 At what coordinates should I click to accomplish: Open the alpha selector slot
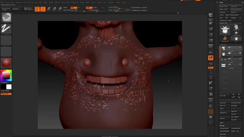click(x=6, y=40)
